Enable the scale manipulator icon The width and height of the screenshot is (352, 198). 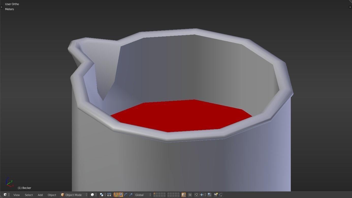131,195
